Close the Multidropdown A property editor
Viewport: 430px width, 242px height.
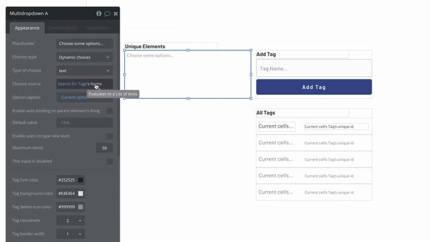116,13
